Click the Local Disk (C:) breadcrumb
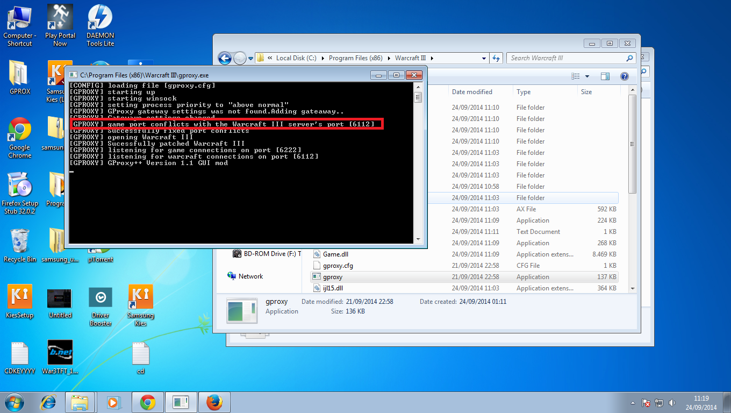 [296, 58]
